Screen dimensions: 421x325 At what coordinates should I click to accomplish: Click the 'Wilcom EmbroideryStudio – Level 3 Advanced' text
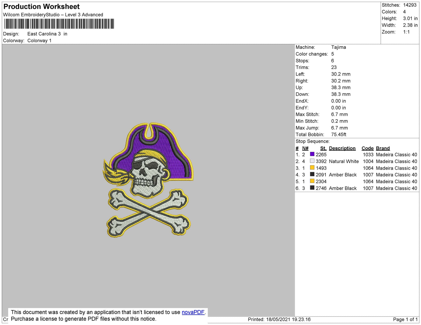pyautogui.click(x=53, y=15)
